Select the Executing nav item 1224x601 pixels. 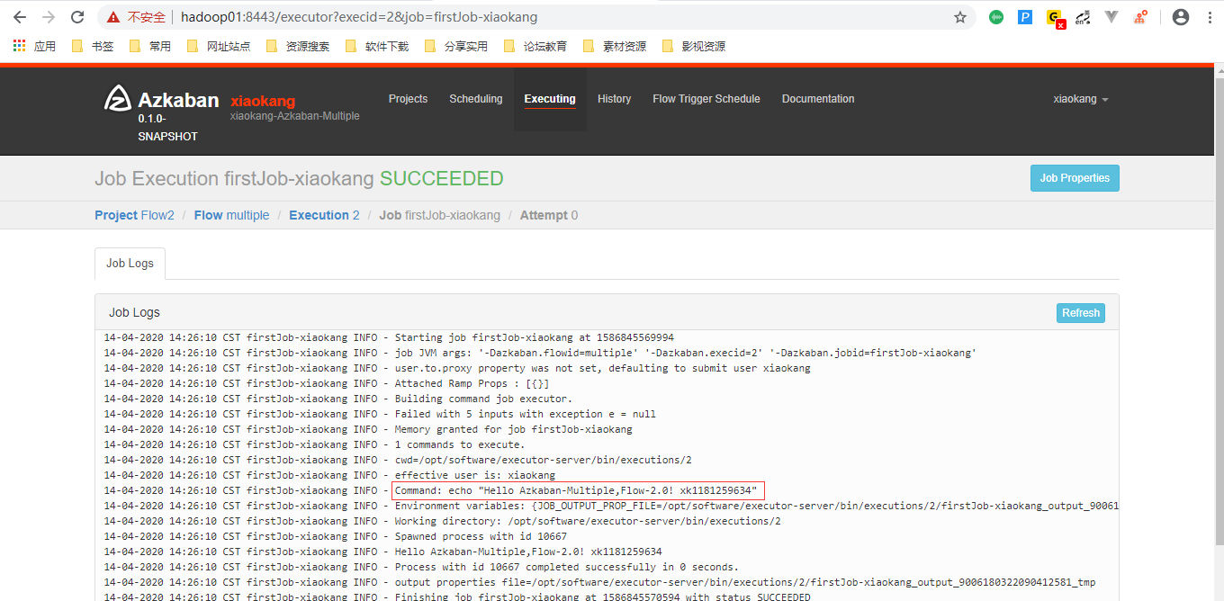click(x=550, y=99)
